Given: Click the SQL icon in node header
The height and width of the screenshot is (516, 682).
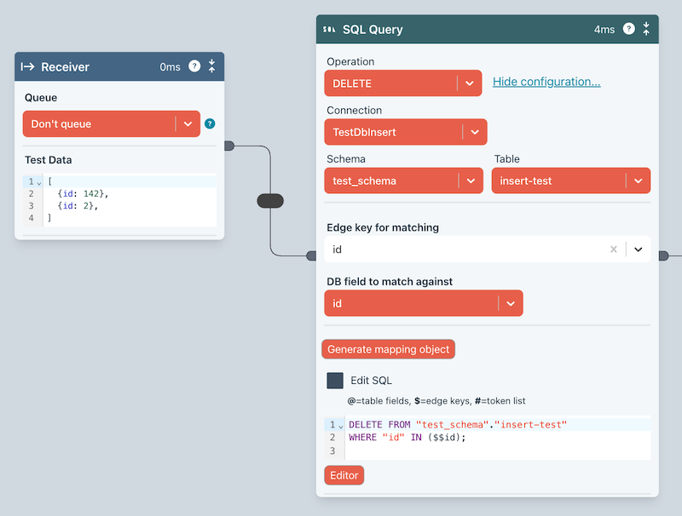Looking at the screenshot, I should [x=329, y=30].
